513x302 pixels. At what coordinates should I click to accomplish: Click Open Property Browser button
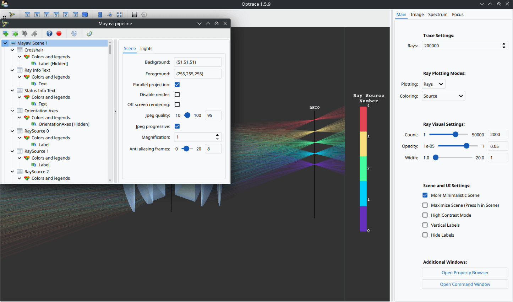click(465, 273)
